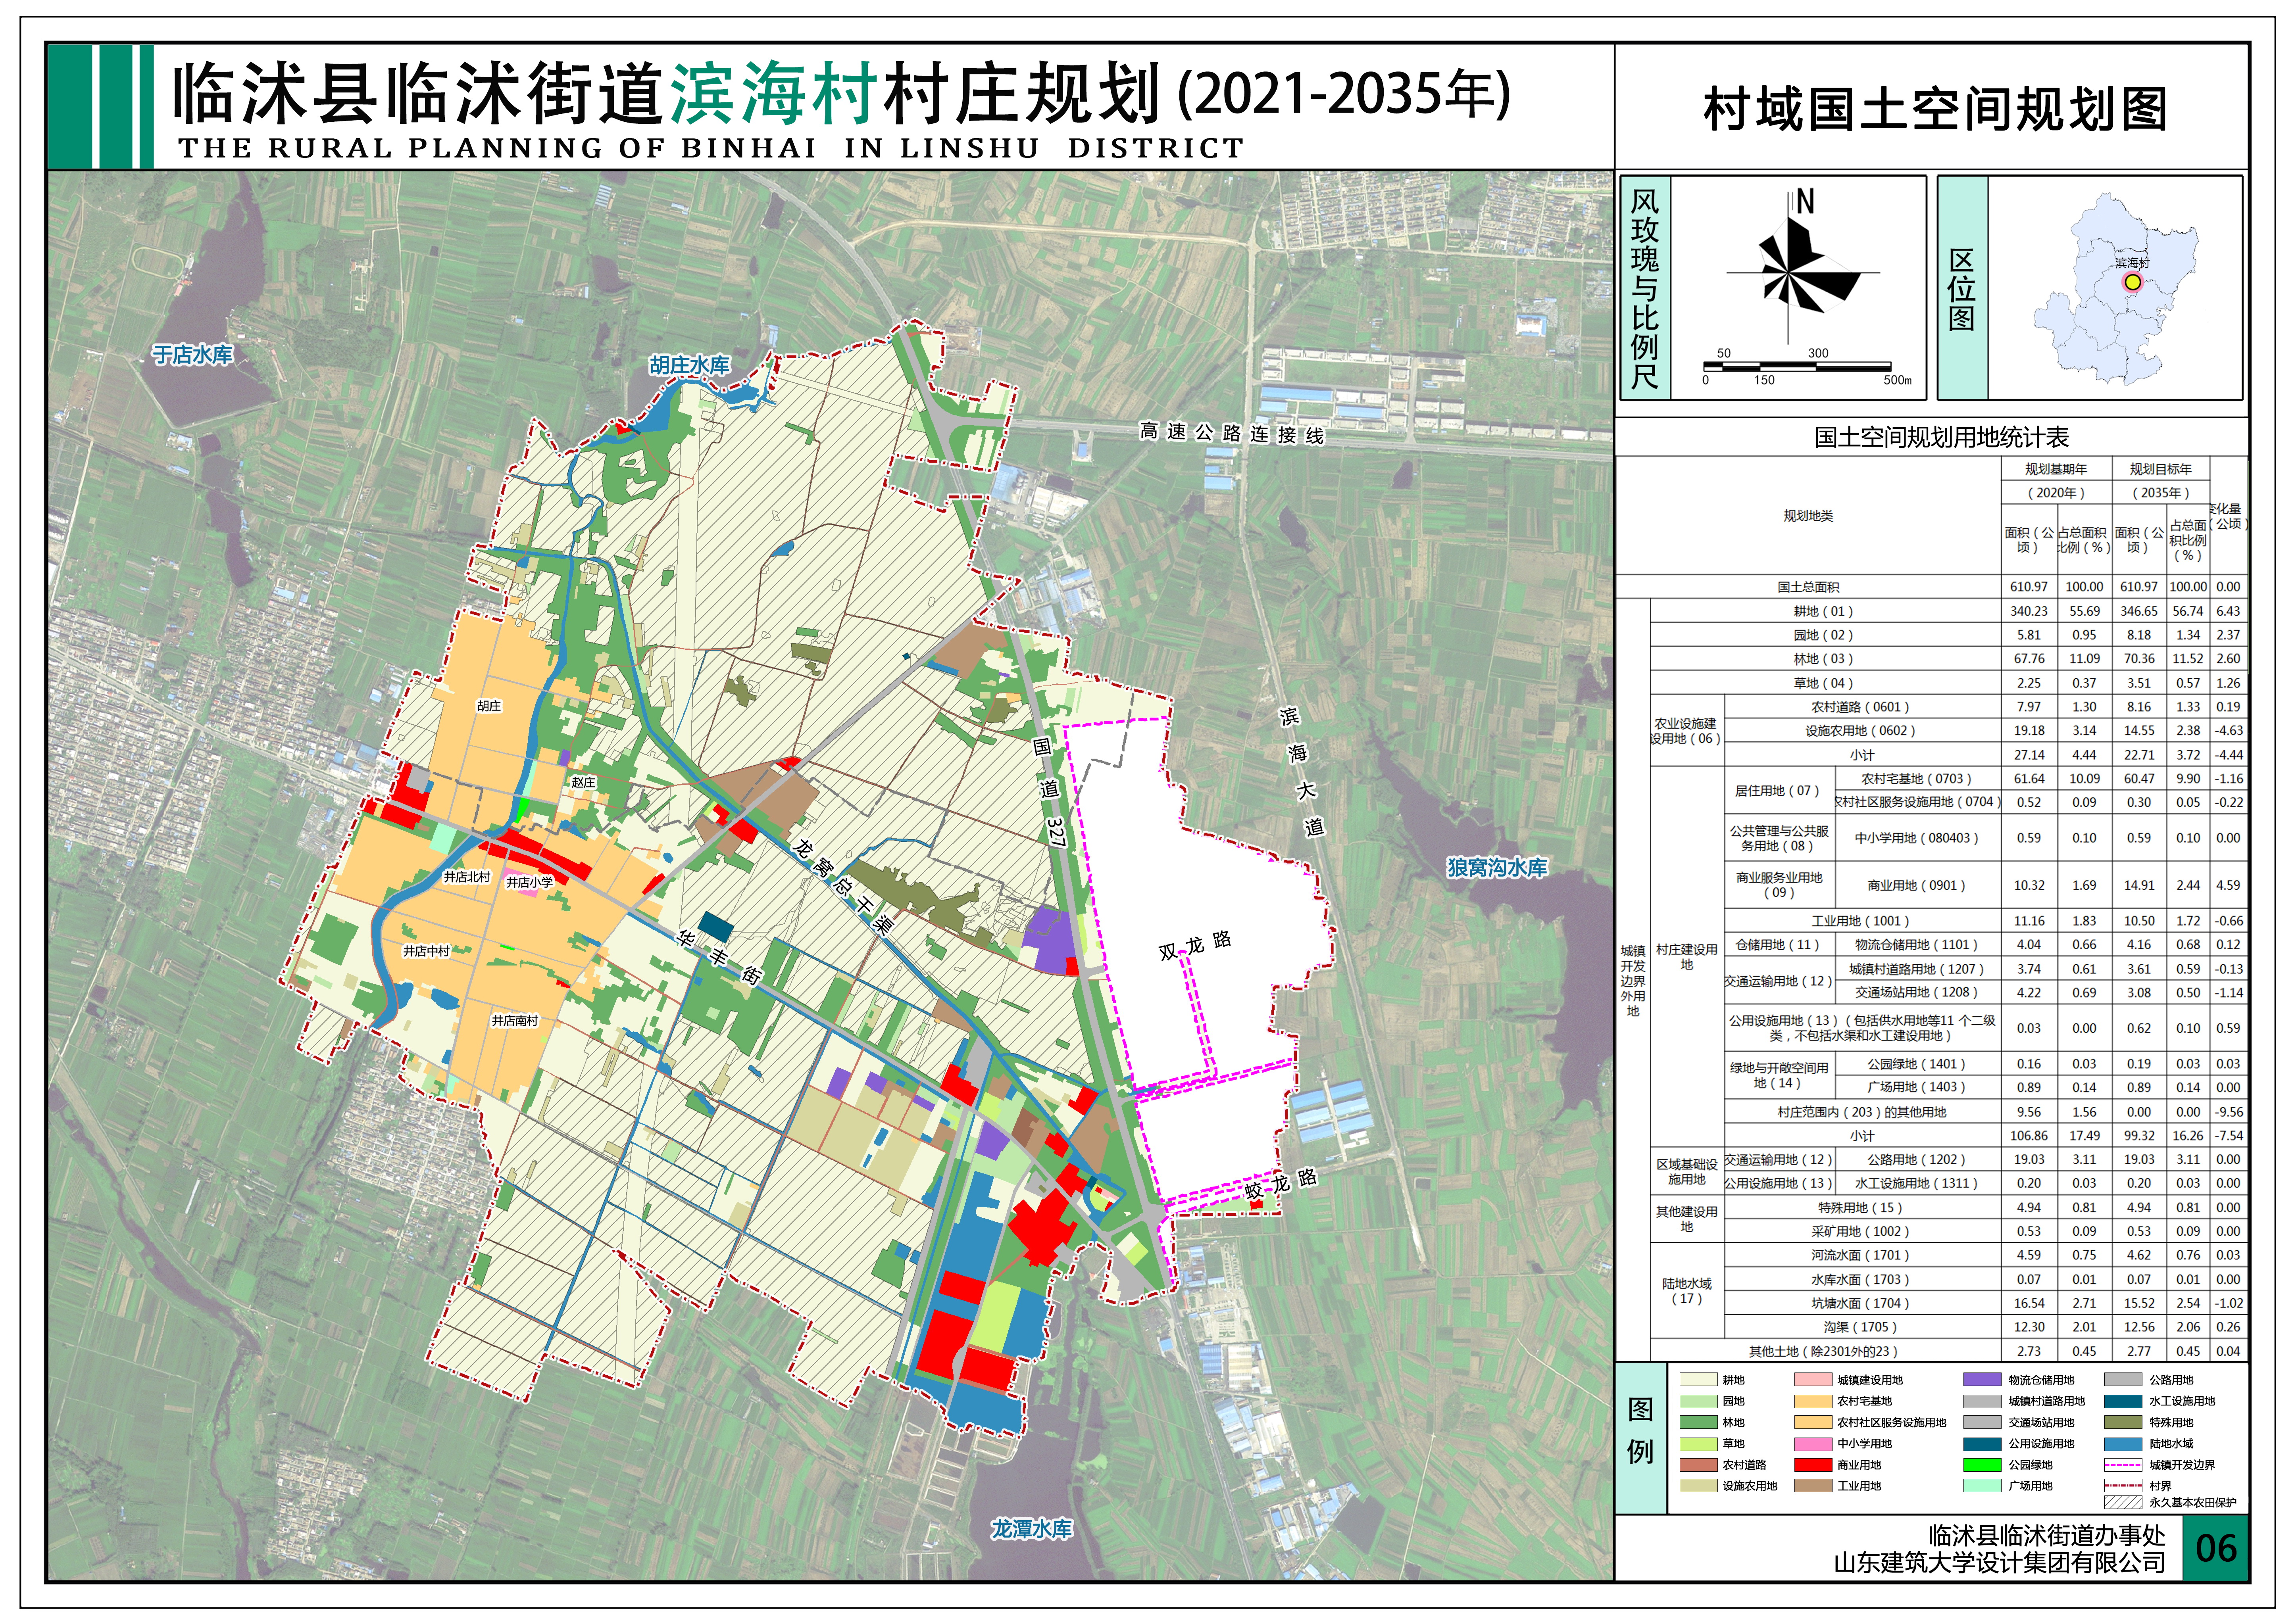Viewport: 2296px width, 1624px height.
Task: Click the 井店南村 village label
Action: point(514,1021)
